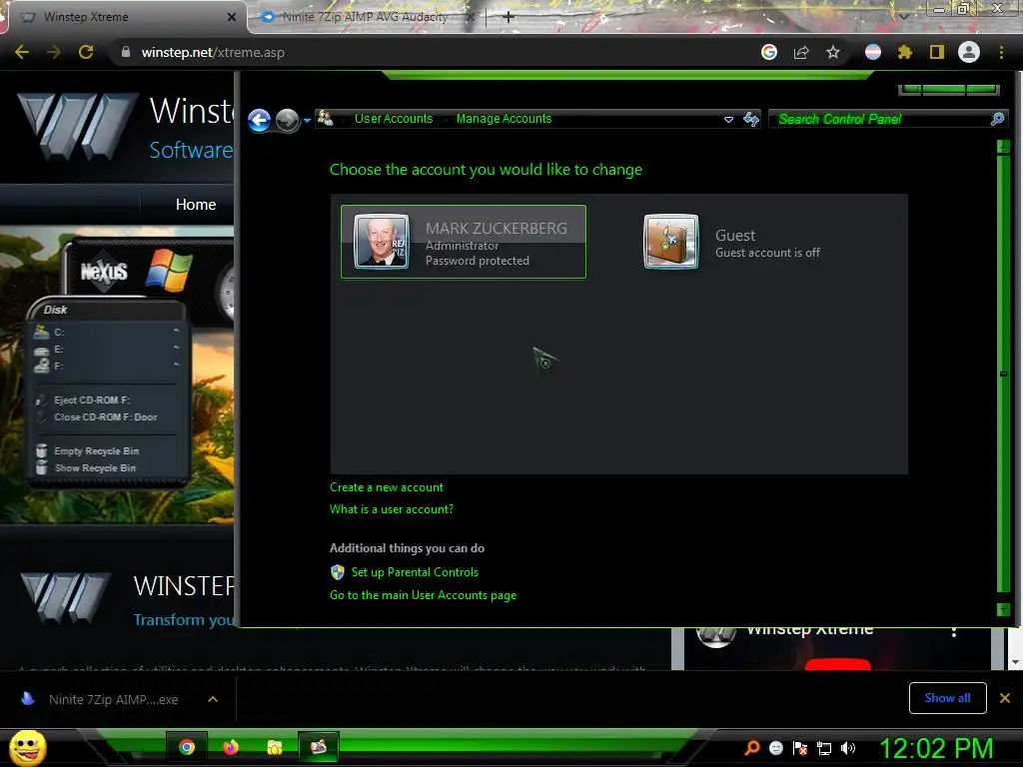1023x767 pixels.
Task: Click the browser page scrollbar down arrow
Action: click(1015, 662)
